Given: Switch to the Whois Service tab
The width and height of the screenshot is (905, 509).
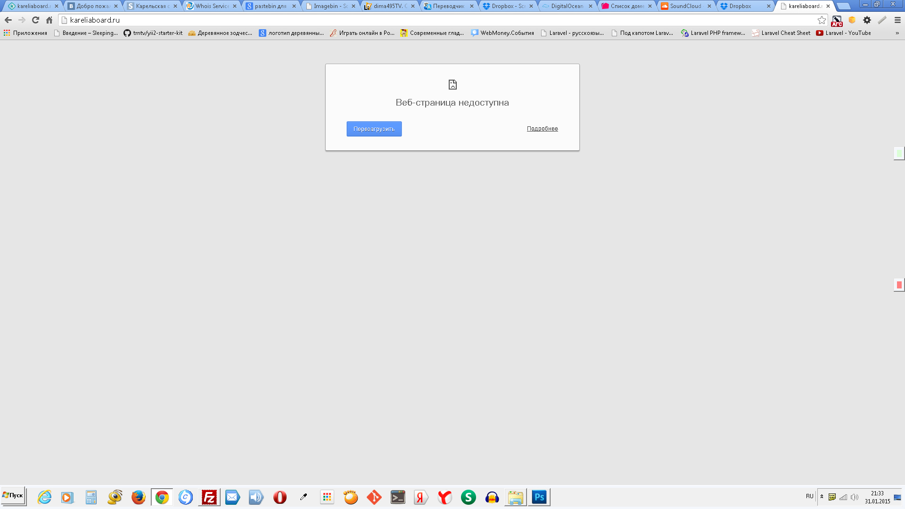Looking at the screenshot, I should (211, 6).
